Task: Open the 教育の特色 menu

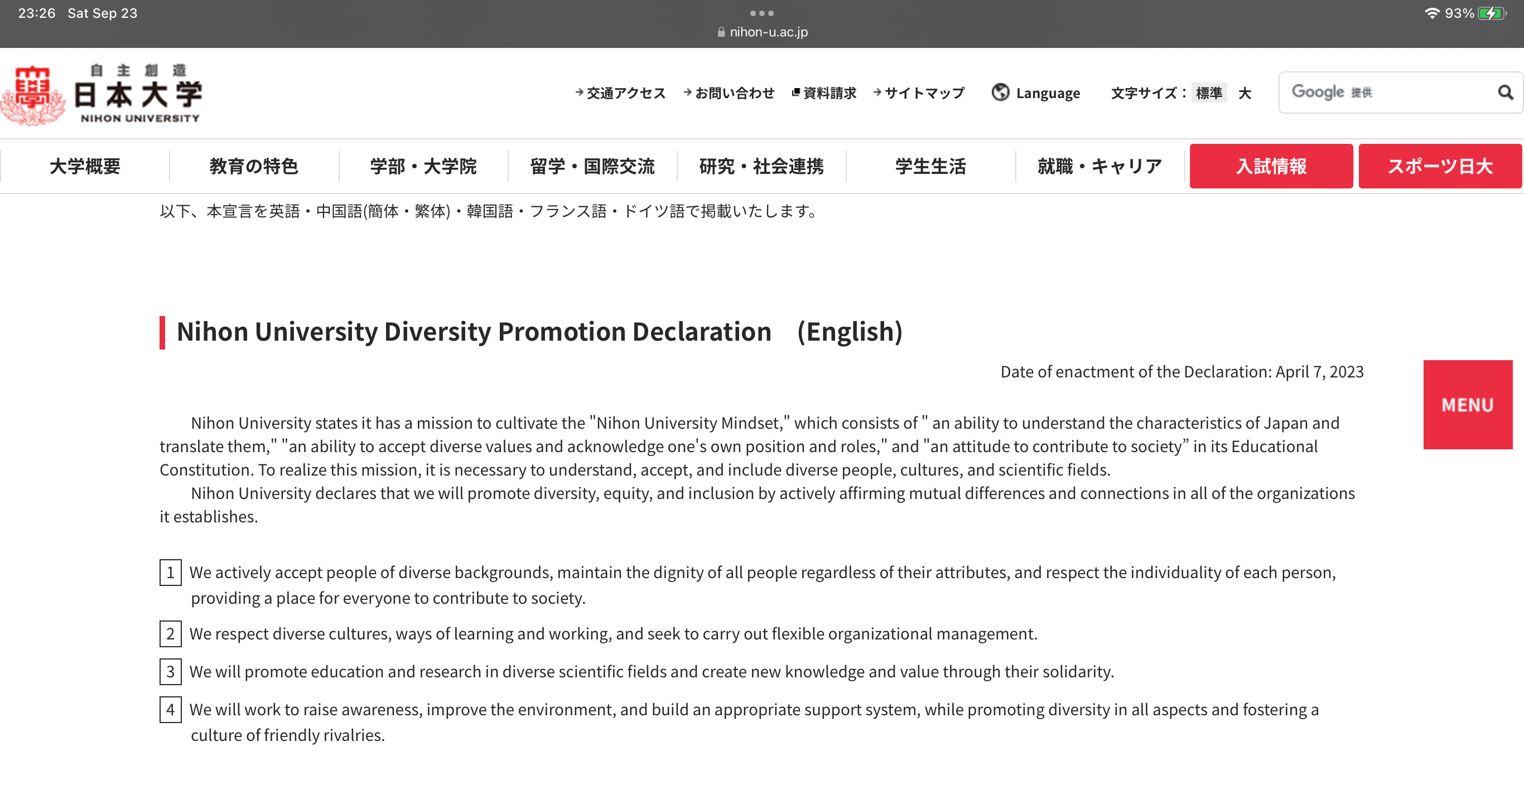Action: point(254,166)
